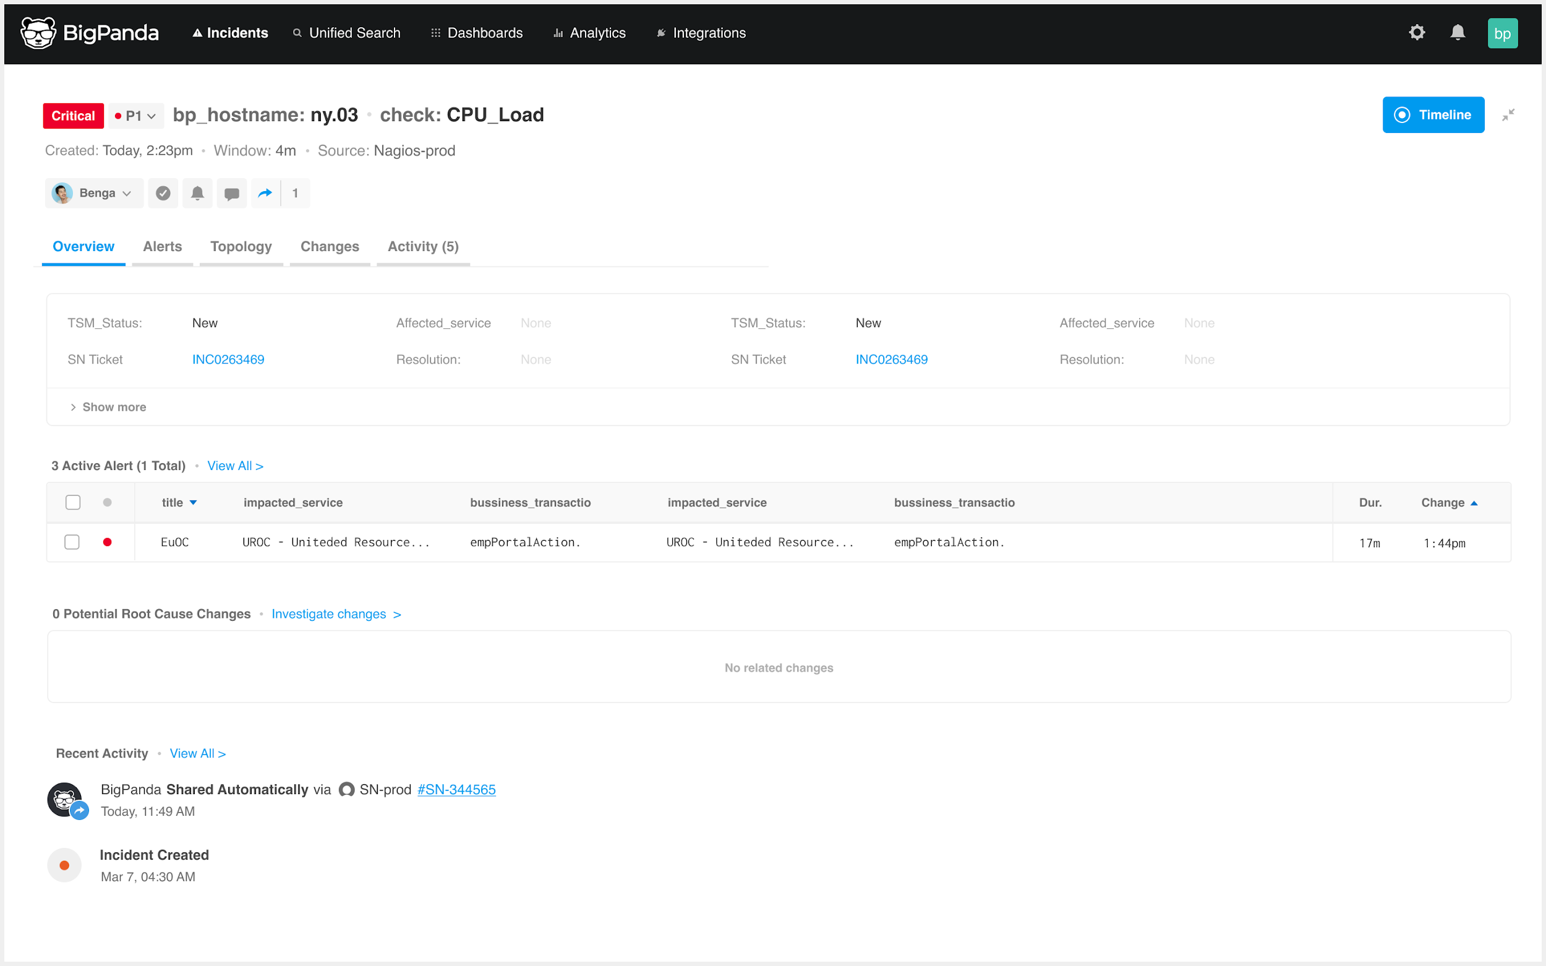The height and width of the screenshot is (966, 1546).
Task: Click the grey status column header dot
Action: coord(108,502)
